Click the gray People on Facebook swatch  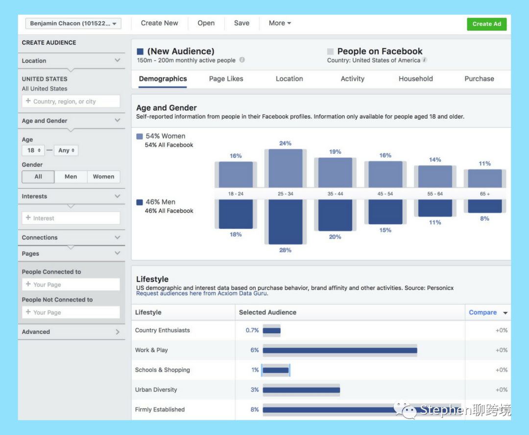tap(330, 51)
